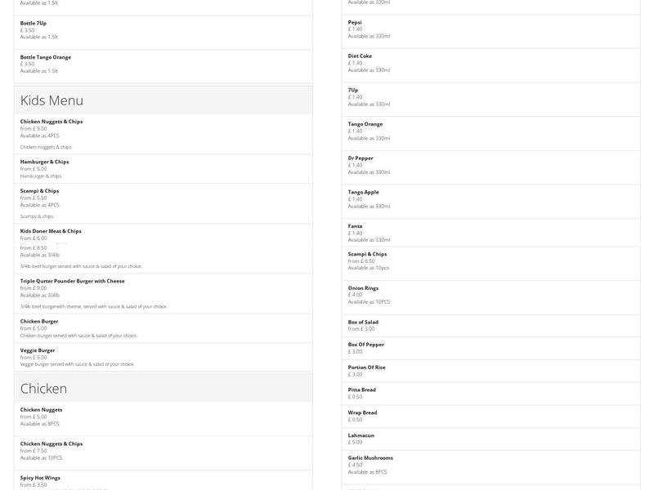Pick Dr Pepper drink
Screen dimensions: 654x490
490,165
